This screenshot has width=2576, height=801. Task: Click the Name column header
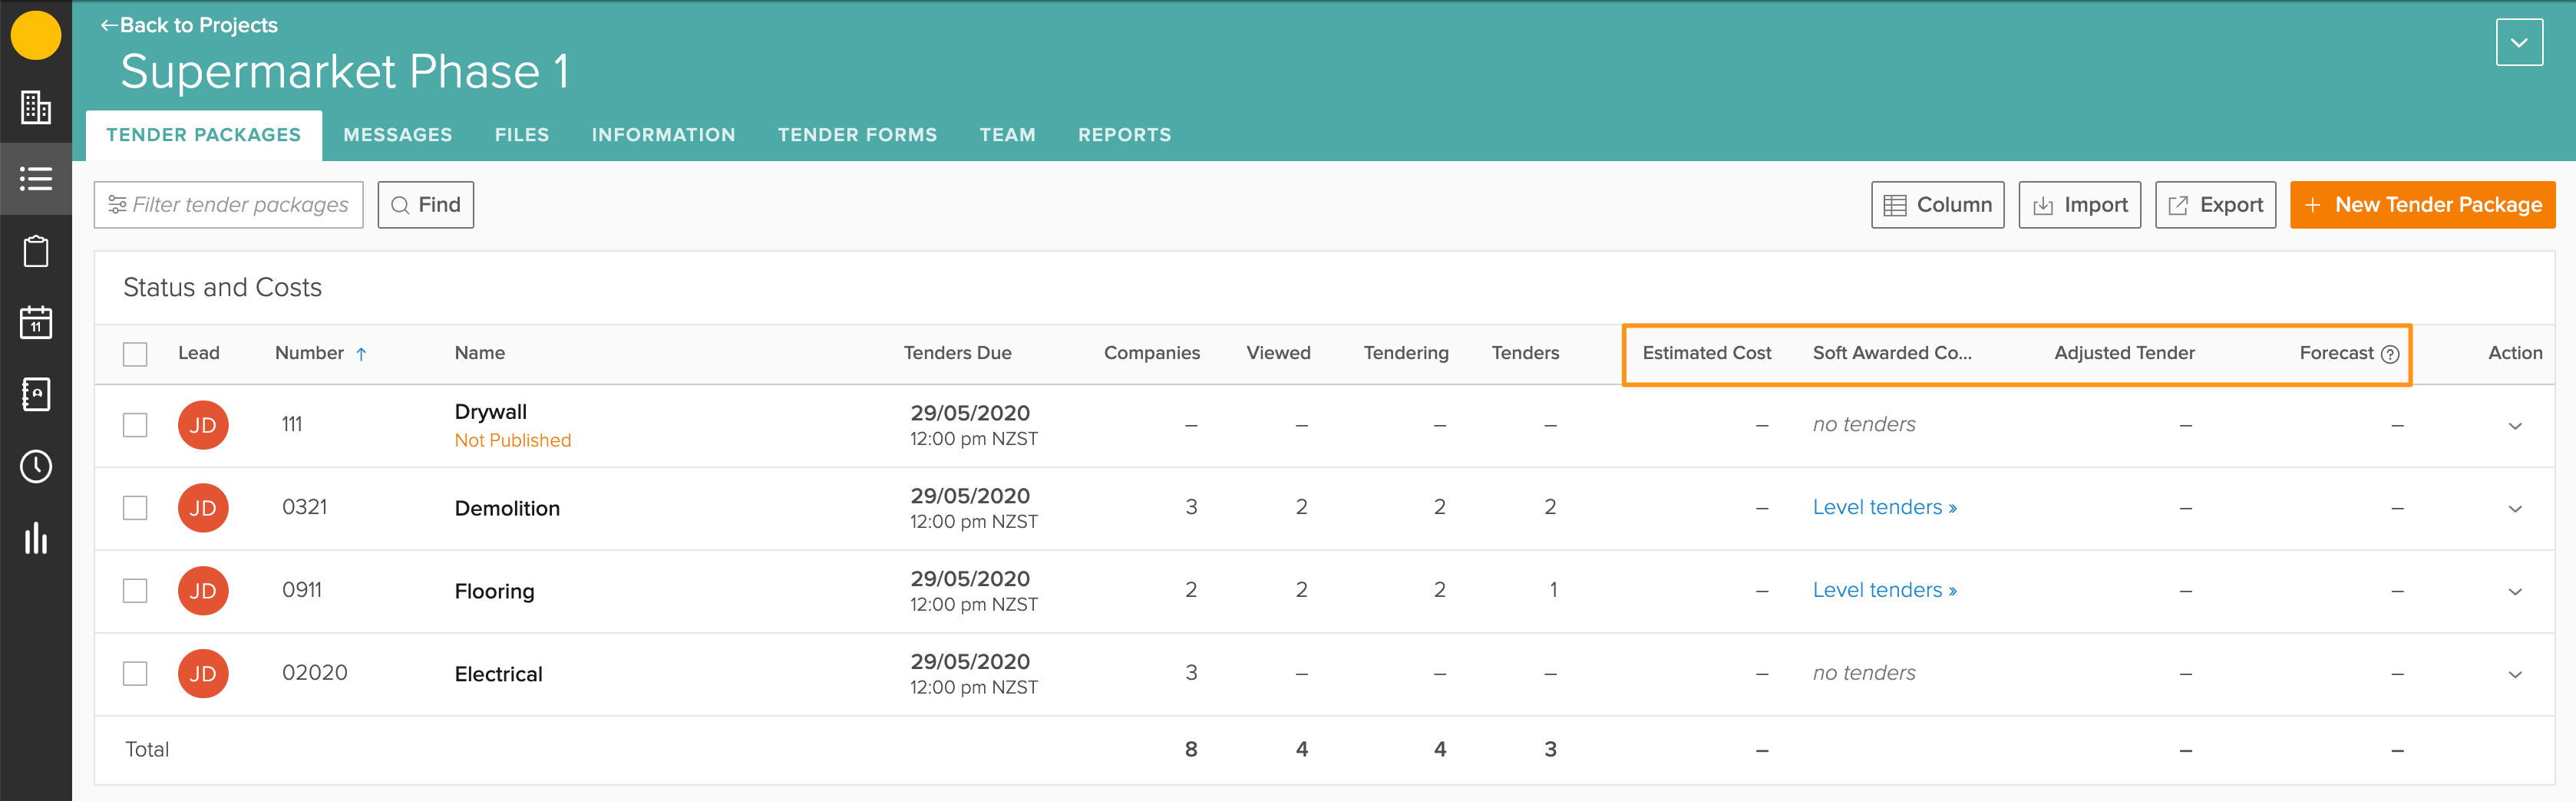[480, 354]
